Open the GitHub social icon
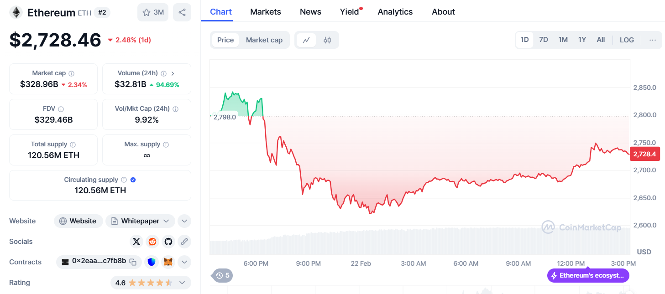The width and height of the screenshot is (665, 294). tap(168, 242)
